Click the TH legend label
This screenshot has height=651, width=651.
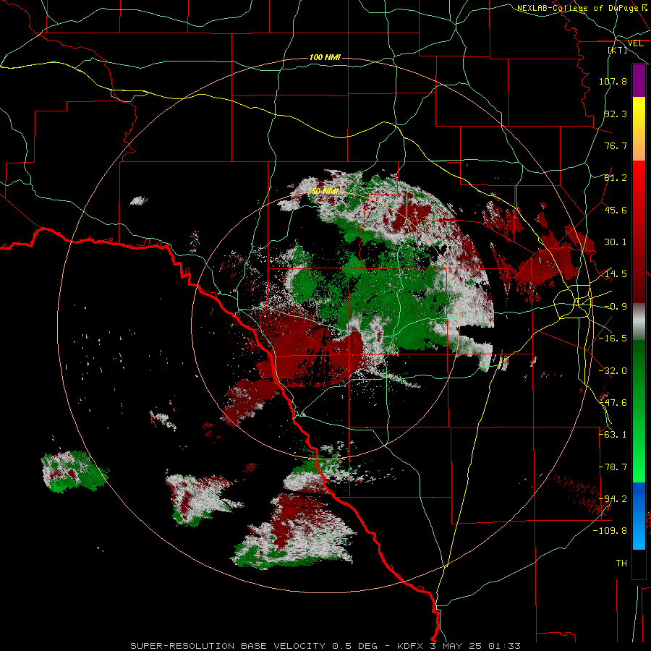(x=621, y=563)
